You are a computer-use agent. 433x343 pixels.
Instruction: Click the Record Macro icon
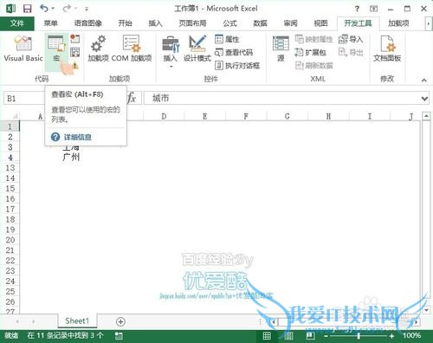[x=74, y=39]
